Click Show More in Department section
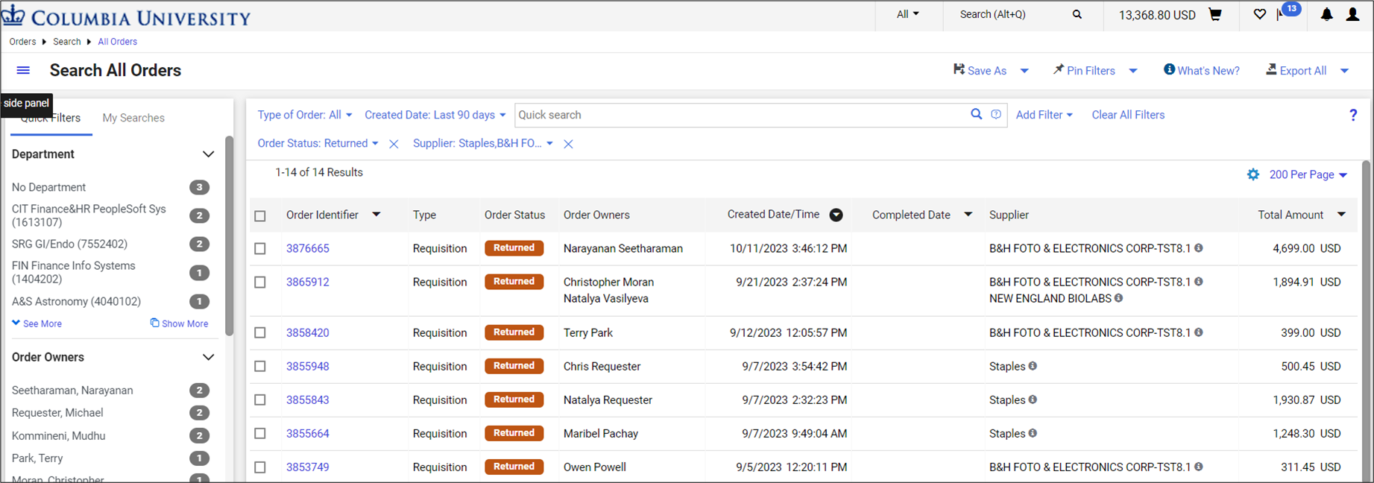 (179, 323)
